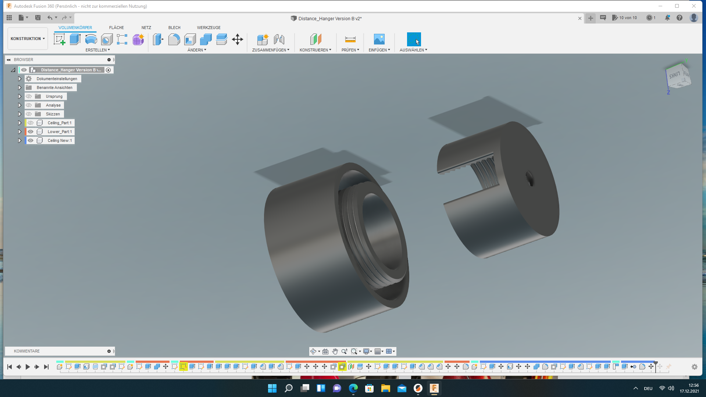The width and height of the screenshot is (706, 397).
Task: Select the Create Form purple icon
Action: coord(138,39)
